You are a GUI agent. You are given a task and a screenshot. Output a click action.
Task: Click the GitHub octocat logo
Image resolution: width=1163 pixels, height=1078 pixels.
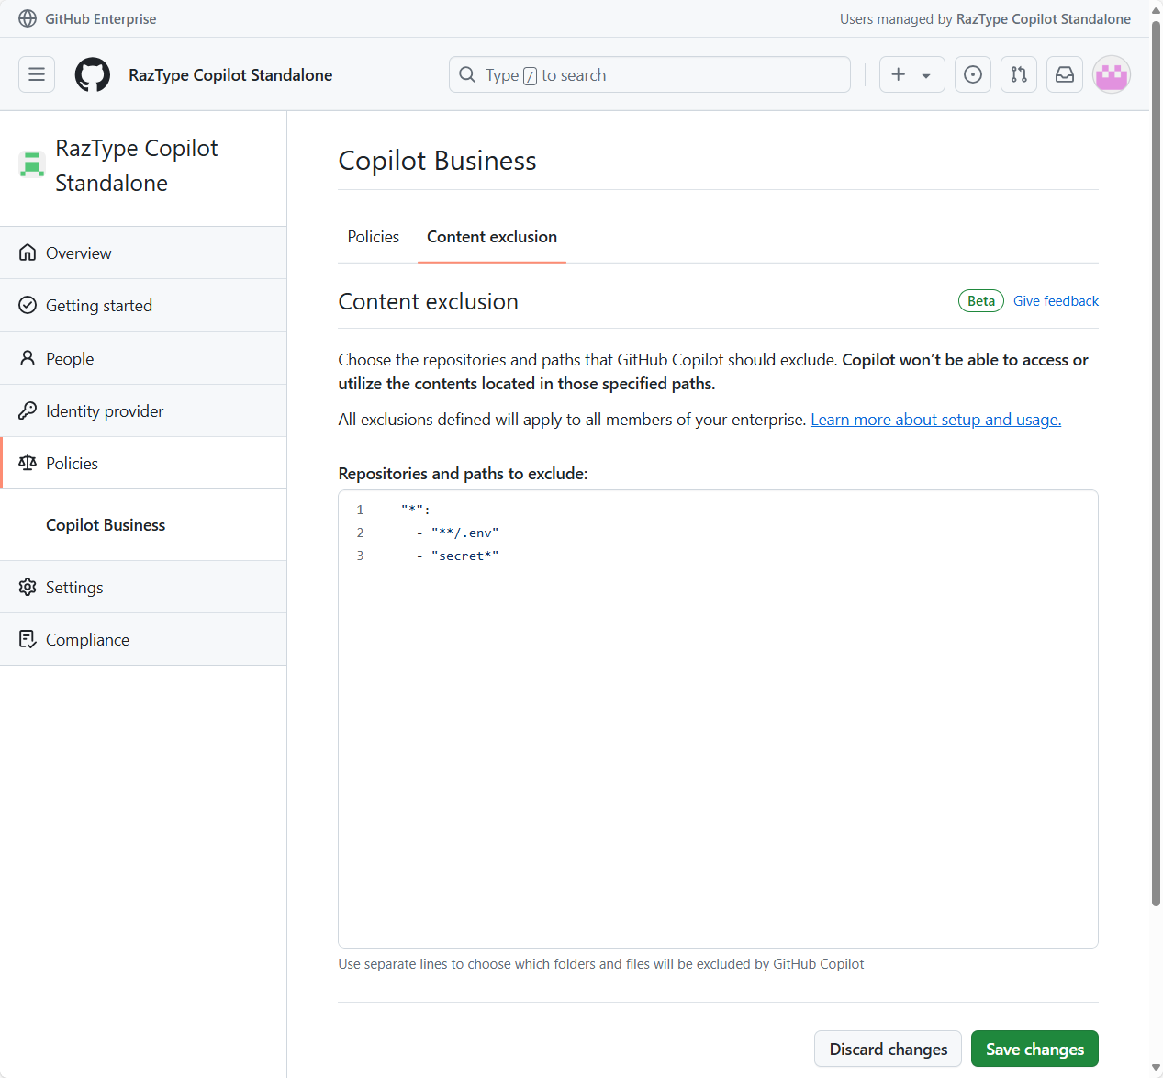pyautogui.click(x=92, y=74)
